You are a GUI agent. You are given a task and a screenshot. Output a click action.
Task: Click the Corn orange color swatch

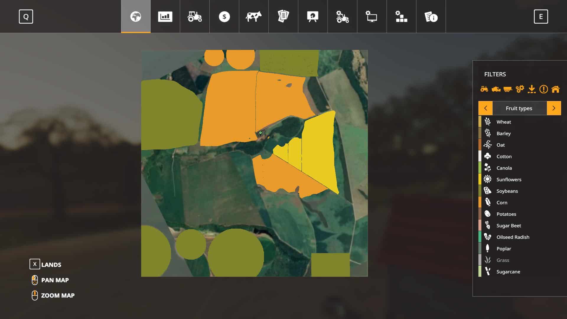tap(480, 203)
